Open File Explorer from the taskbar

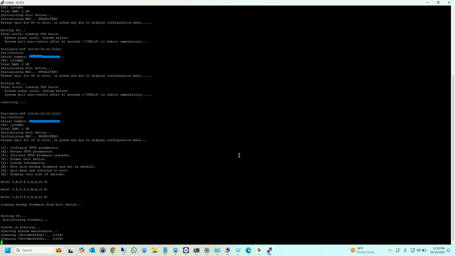[155, 250]
